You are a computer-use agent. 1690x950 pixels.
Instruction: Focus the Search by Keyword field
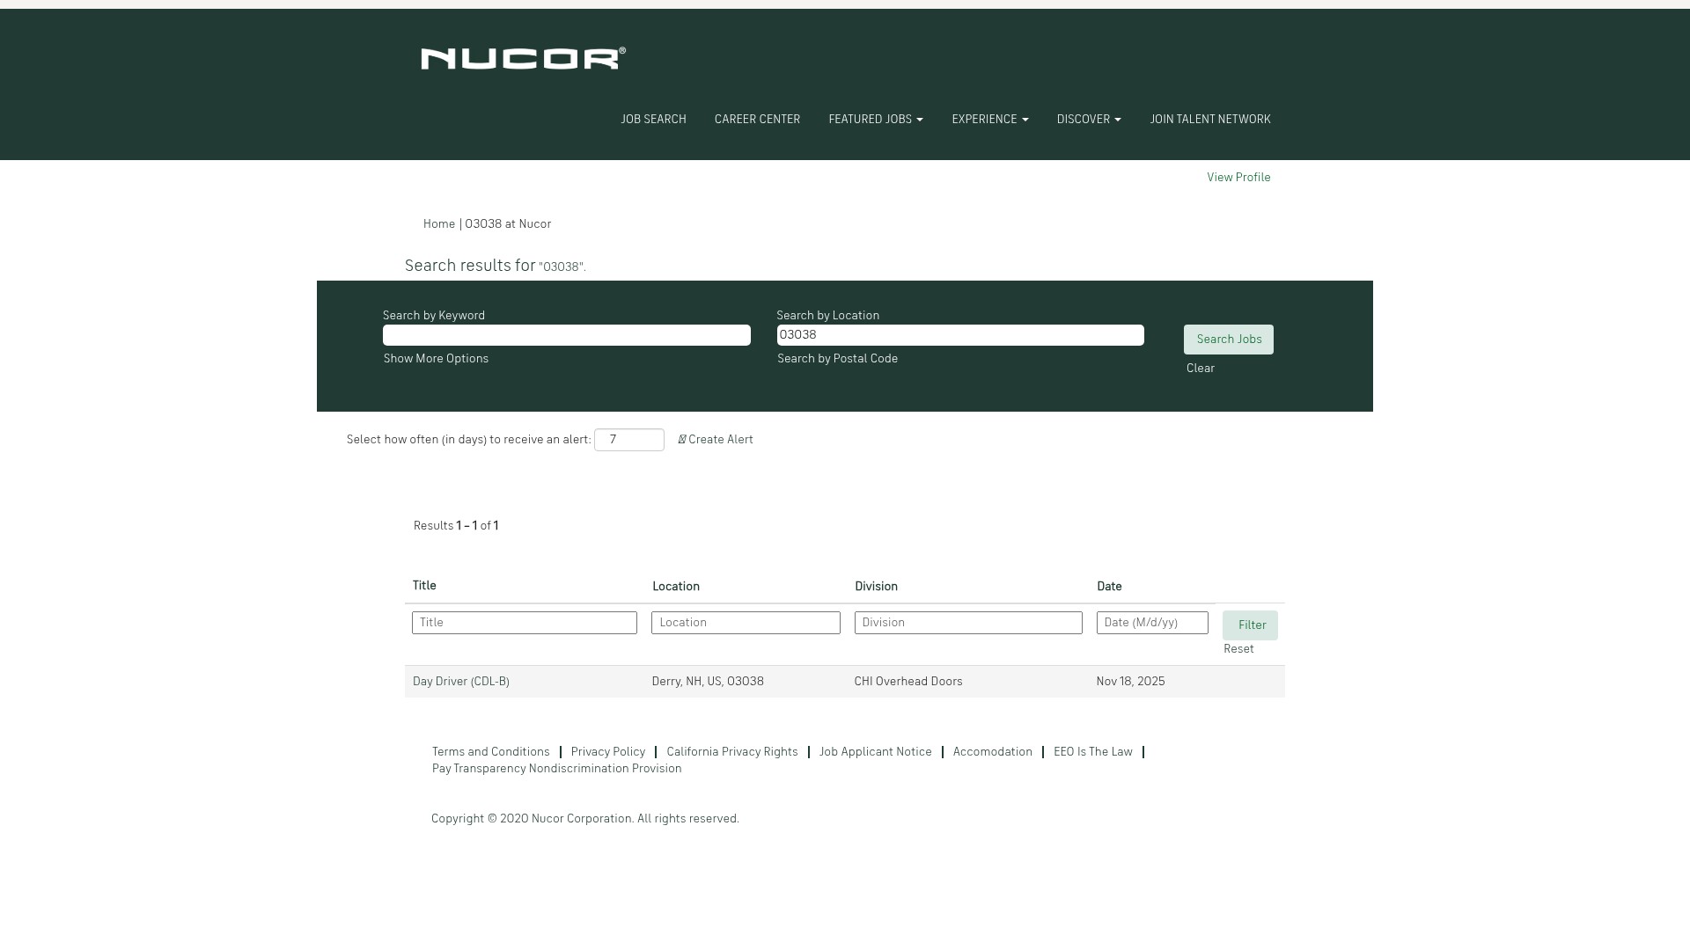pos(567,335)
